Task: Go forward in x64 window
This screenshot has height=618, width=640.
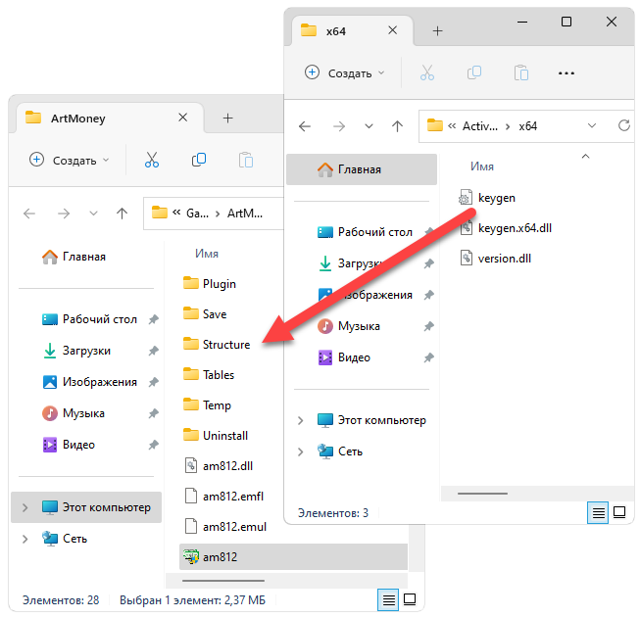Action: [x=339, y=126]
